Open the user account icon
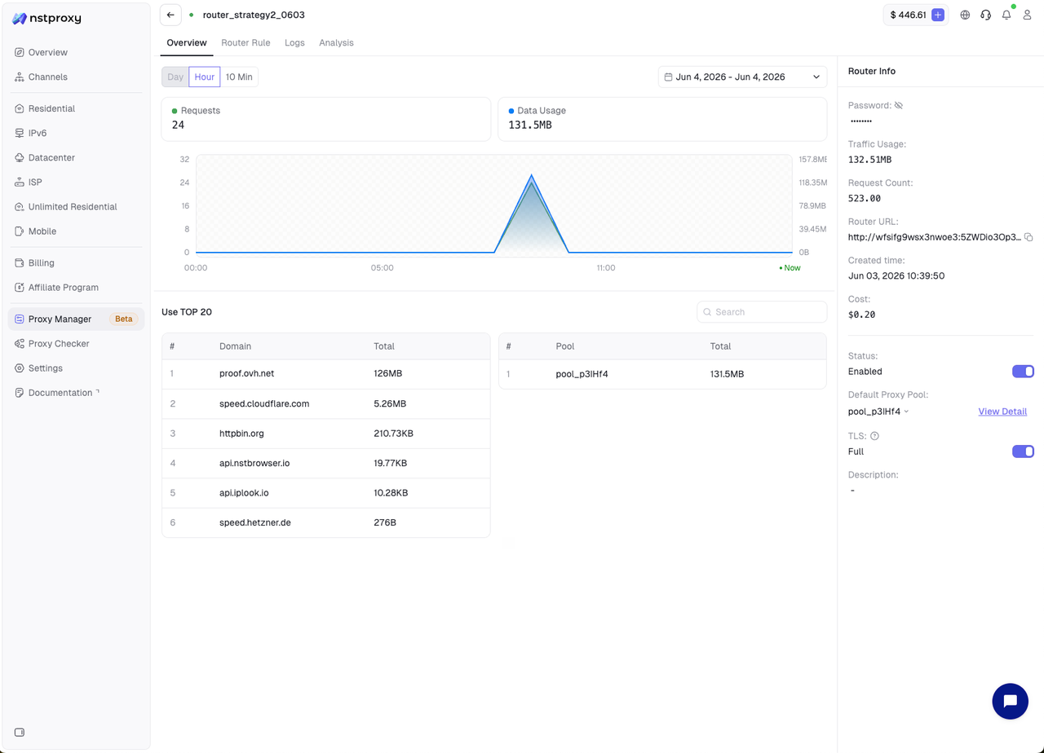Image resolution: width=1044 pixels, height=753 pixels. tap(1027, 15)
